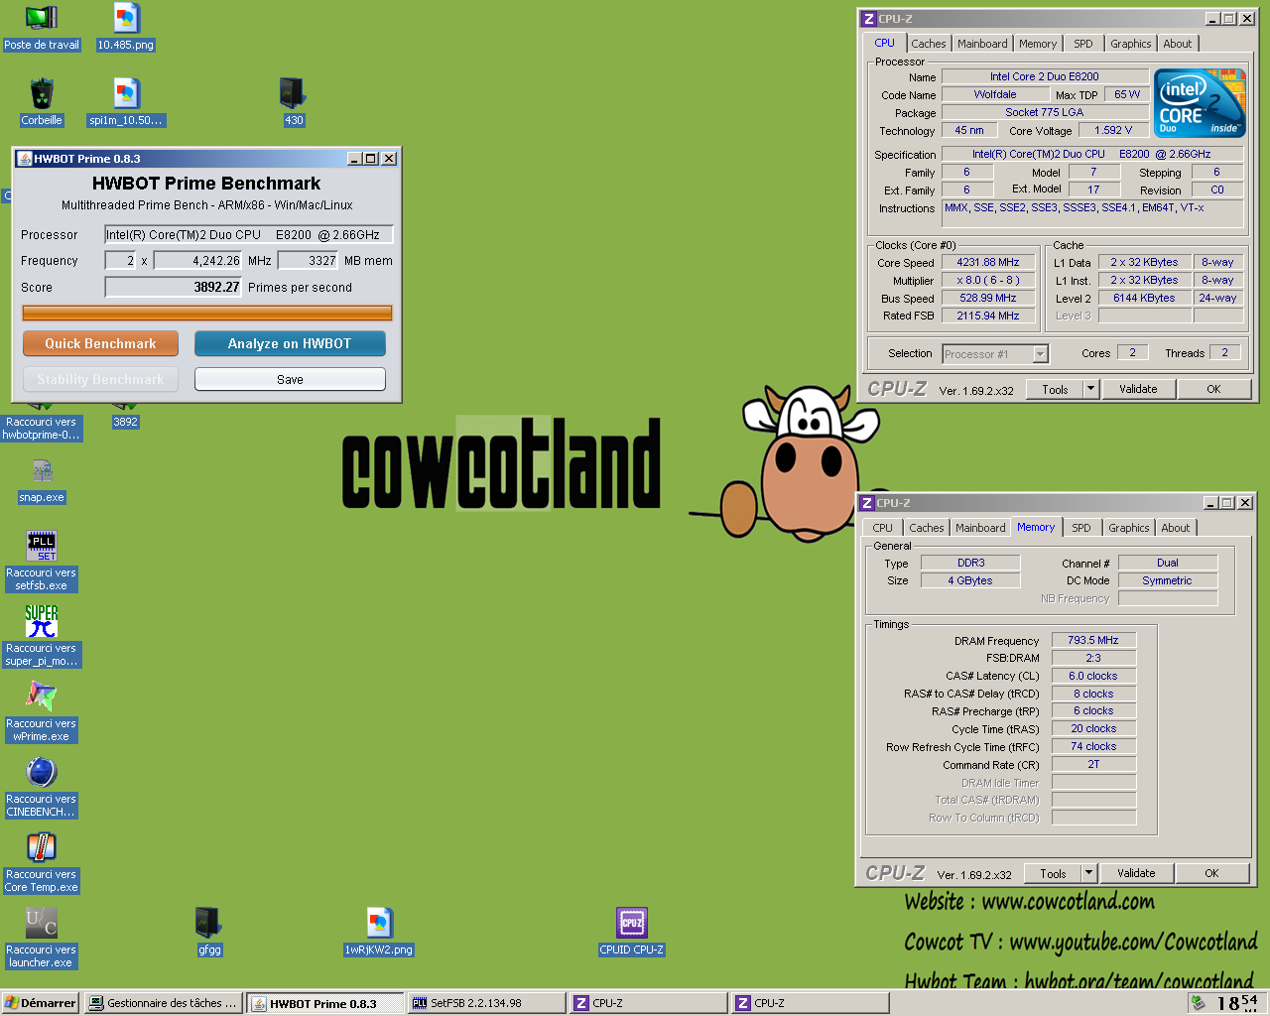1270x1016 pixels.
Task: Click Tools button in top CPU-Z window
Action: [x=1055, y=389]
